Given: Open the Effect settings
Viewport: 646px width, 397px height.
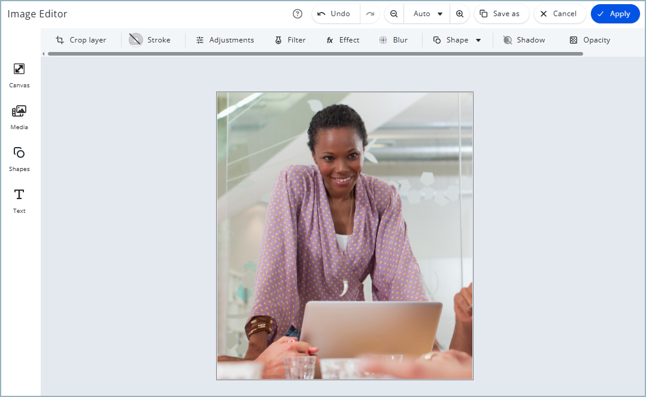Looking at the screenshot, I should tap(342, 40).
